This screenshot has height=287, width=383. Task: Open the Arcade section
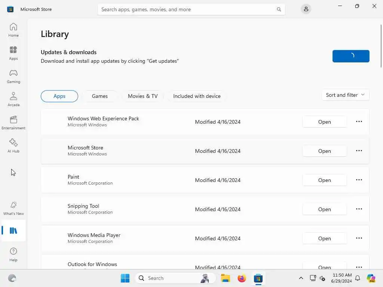[x=13, y=99]
